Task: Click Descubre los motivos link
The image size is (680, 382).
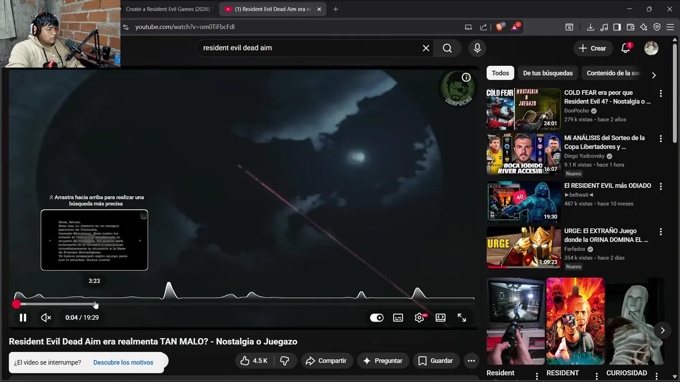Action: (x=123, y=362)
